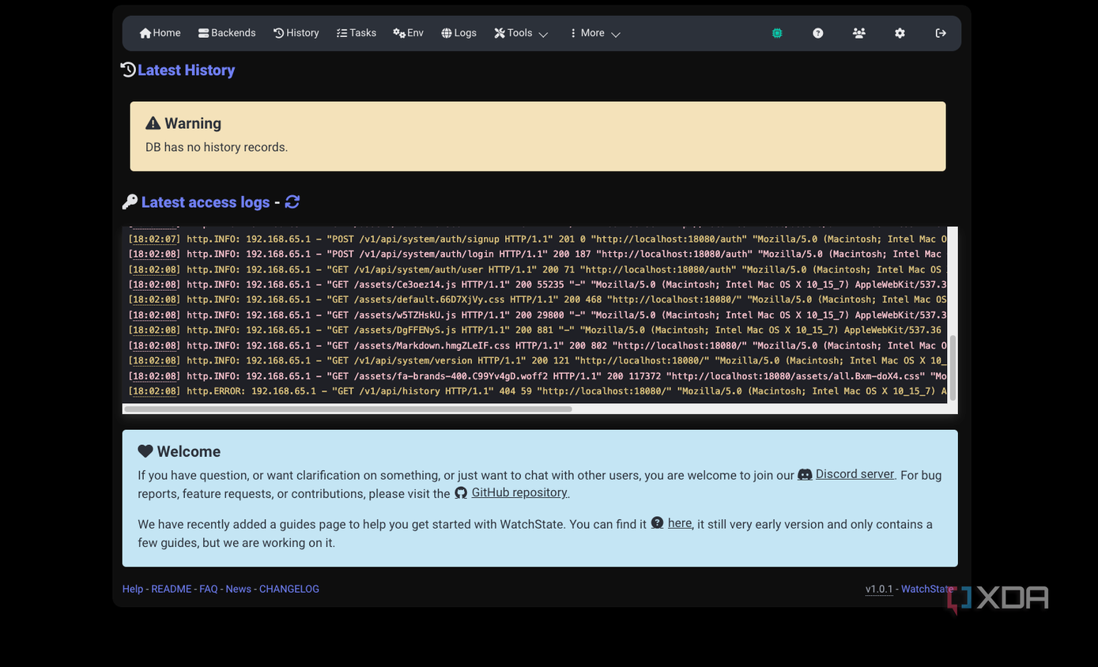This screenshot has width=1098, height=667.
Task: Click the green chip status icon
Action: click(777, 33)
